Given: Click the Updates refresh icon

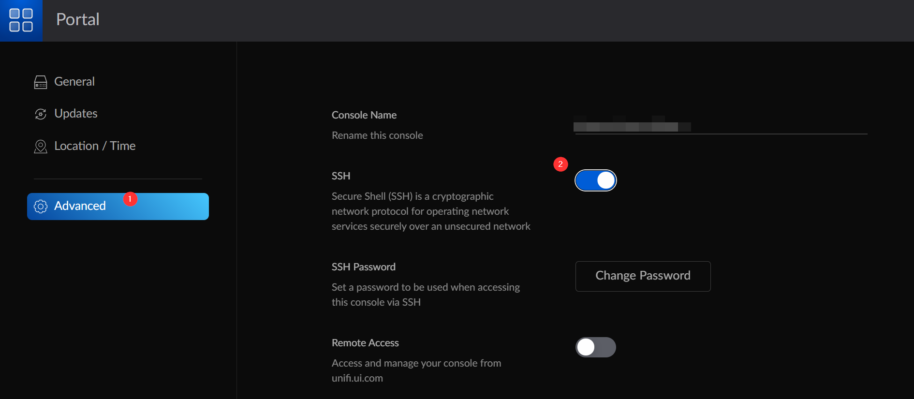Looking at the screenshot, I should (41, 114).
